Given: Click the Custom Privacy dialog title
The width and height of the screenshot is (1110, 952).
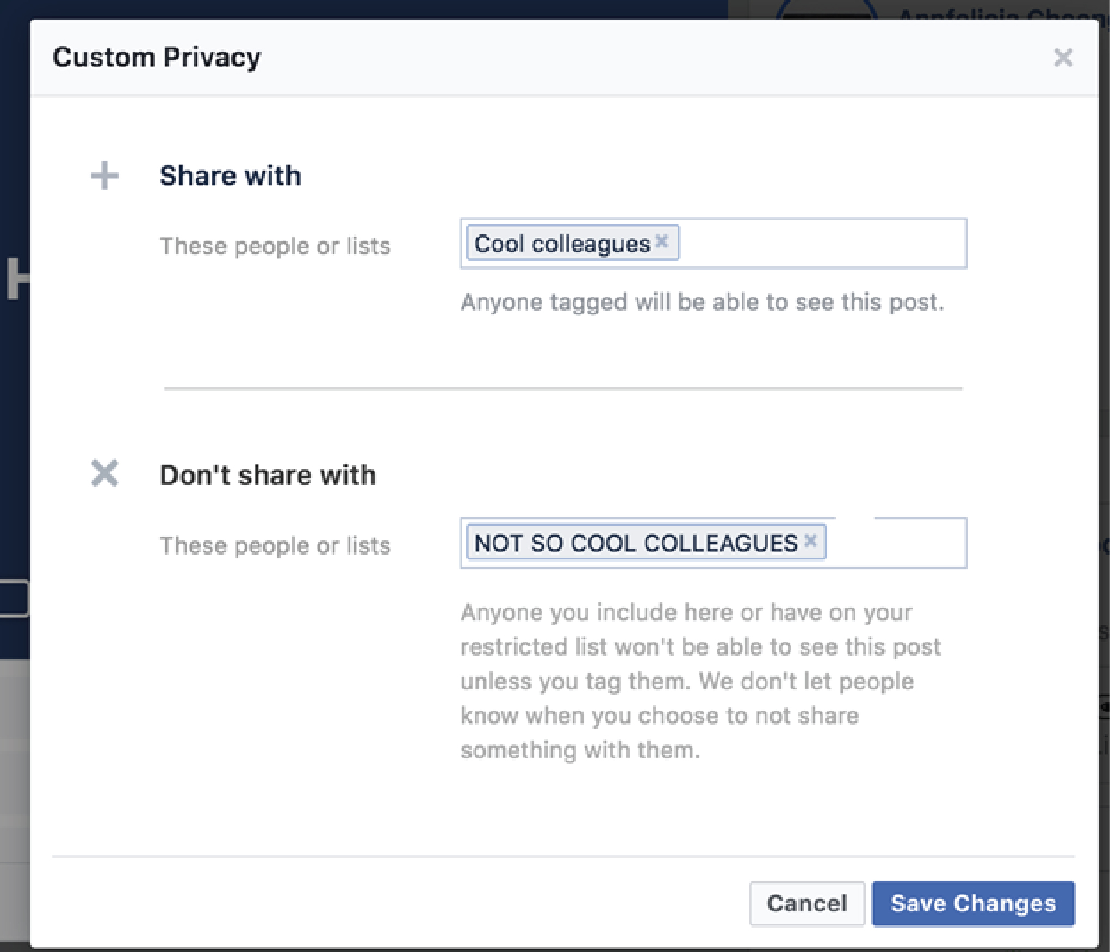Looking at the screenshot, I should click(x=157, y=58).
